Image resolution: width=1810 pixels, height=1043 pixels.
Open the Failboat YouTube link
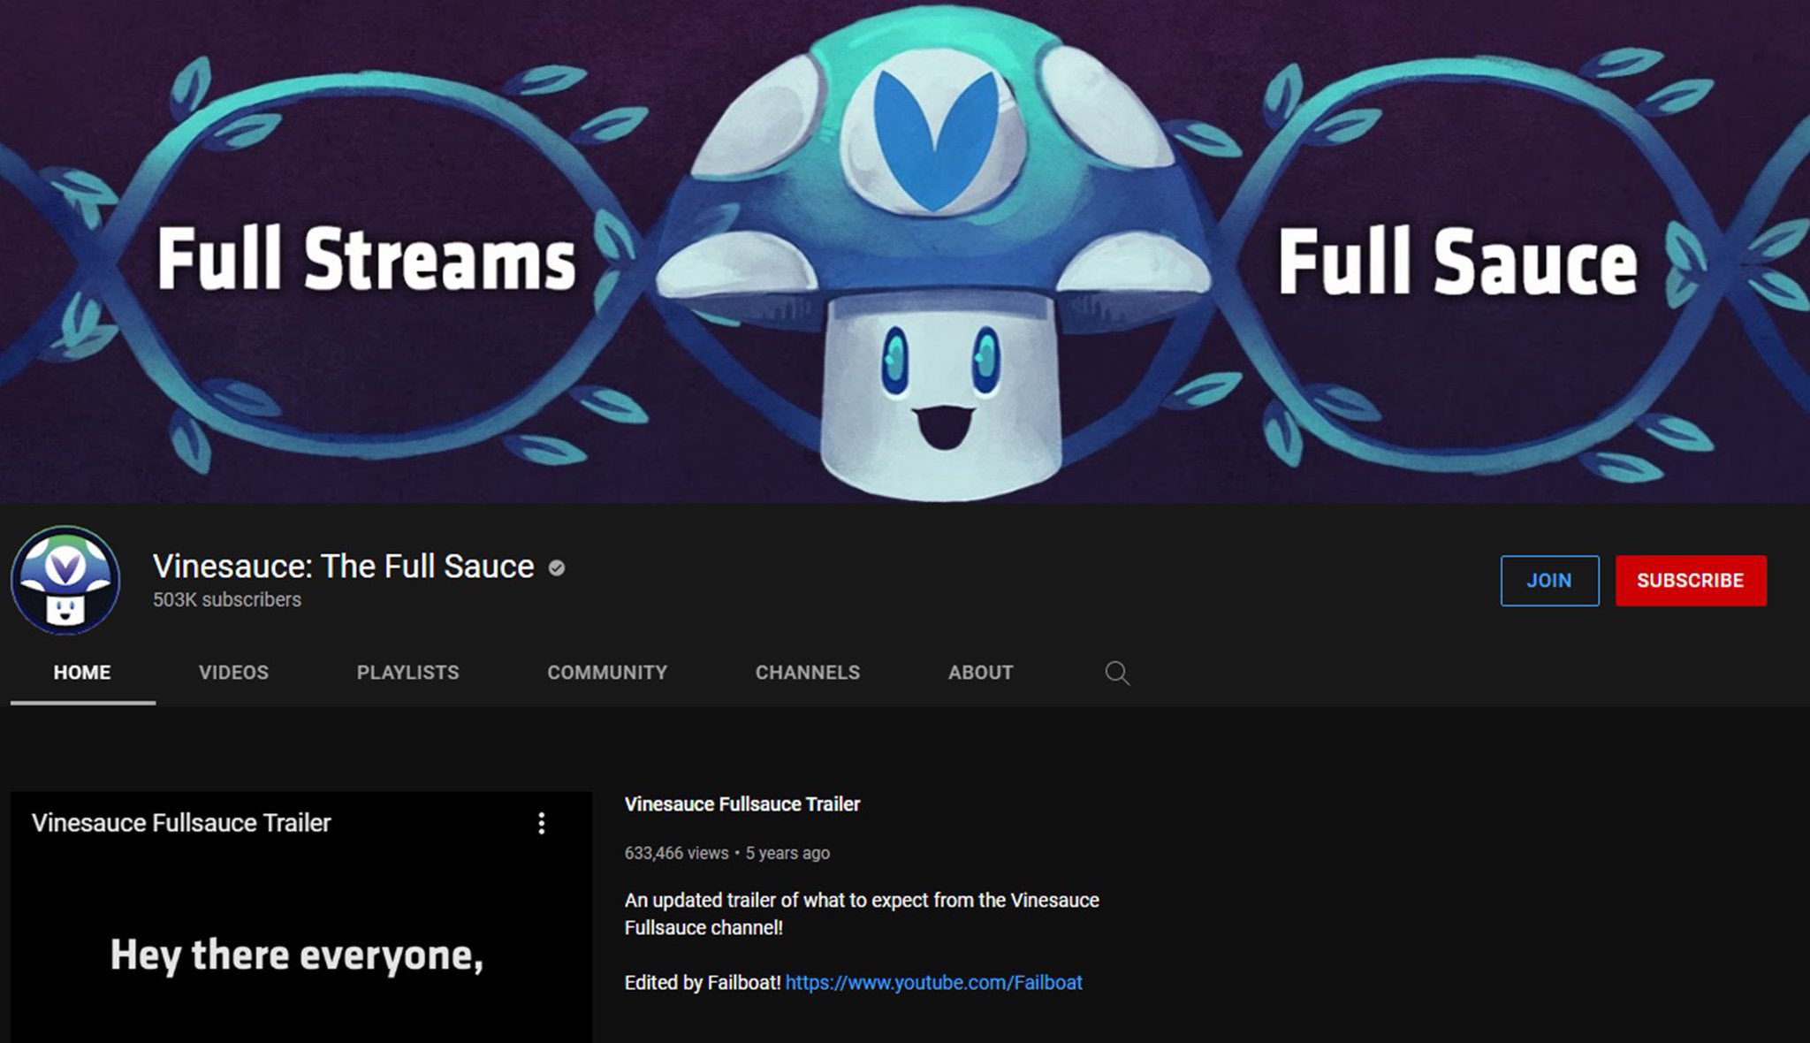[933, 983]
